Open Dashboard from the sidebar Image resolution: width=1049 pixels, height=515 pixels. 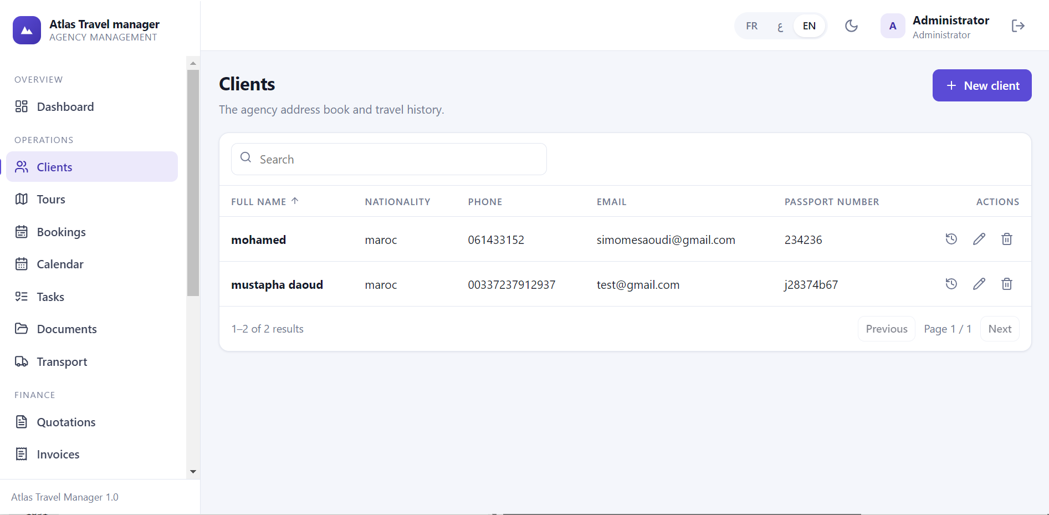coord(92,106)
